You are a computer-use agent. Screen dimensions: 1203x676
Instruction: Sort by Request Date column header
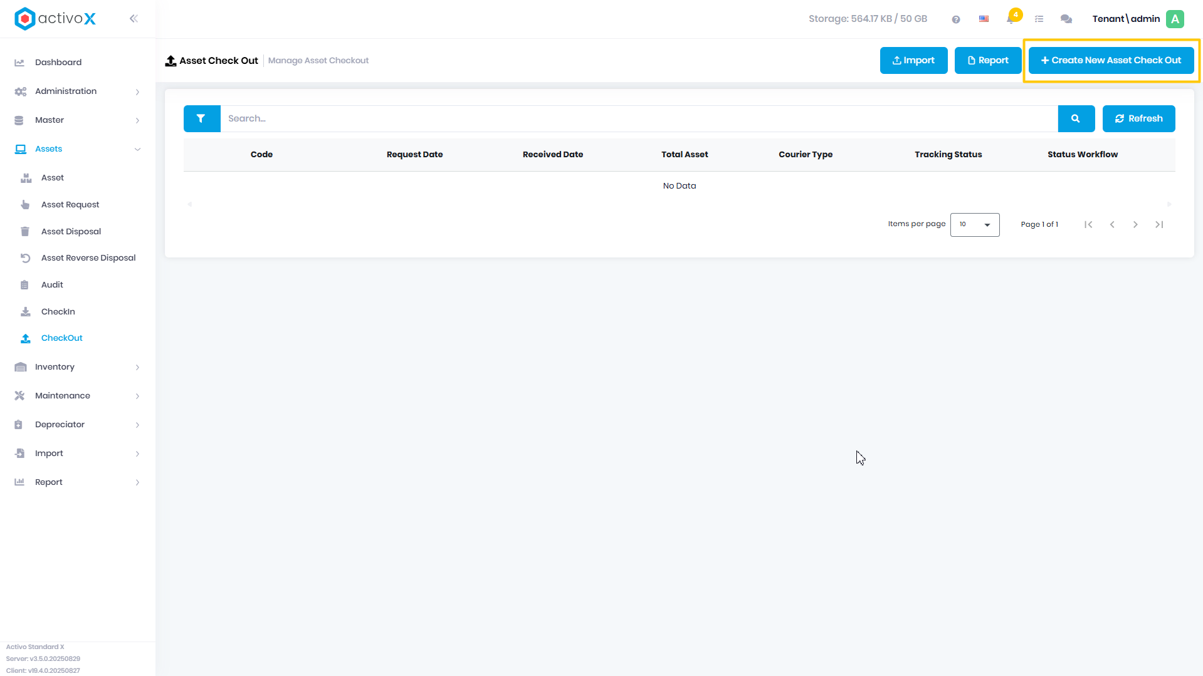click(x=415, y=155)
